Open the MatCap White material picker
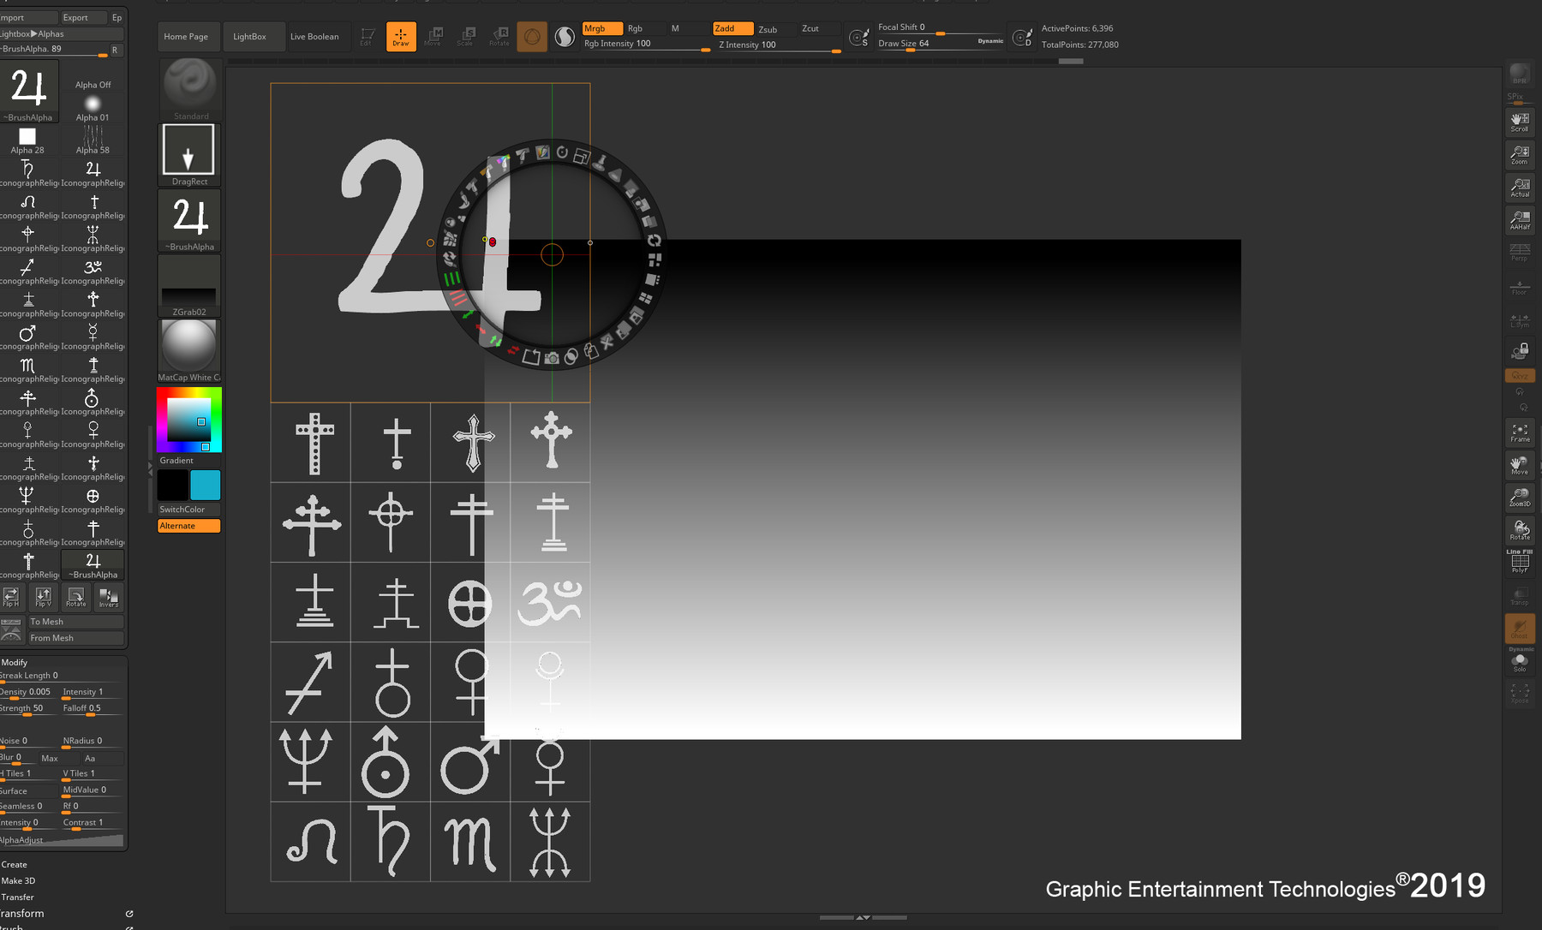This screenshot has width=1542, height=930. point(190,350)
